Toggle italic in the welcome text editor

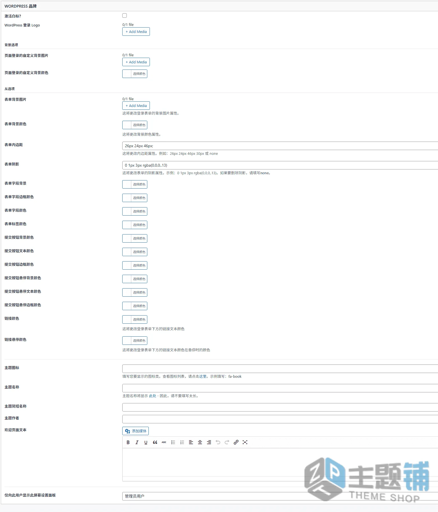[137, 442]
